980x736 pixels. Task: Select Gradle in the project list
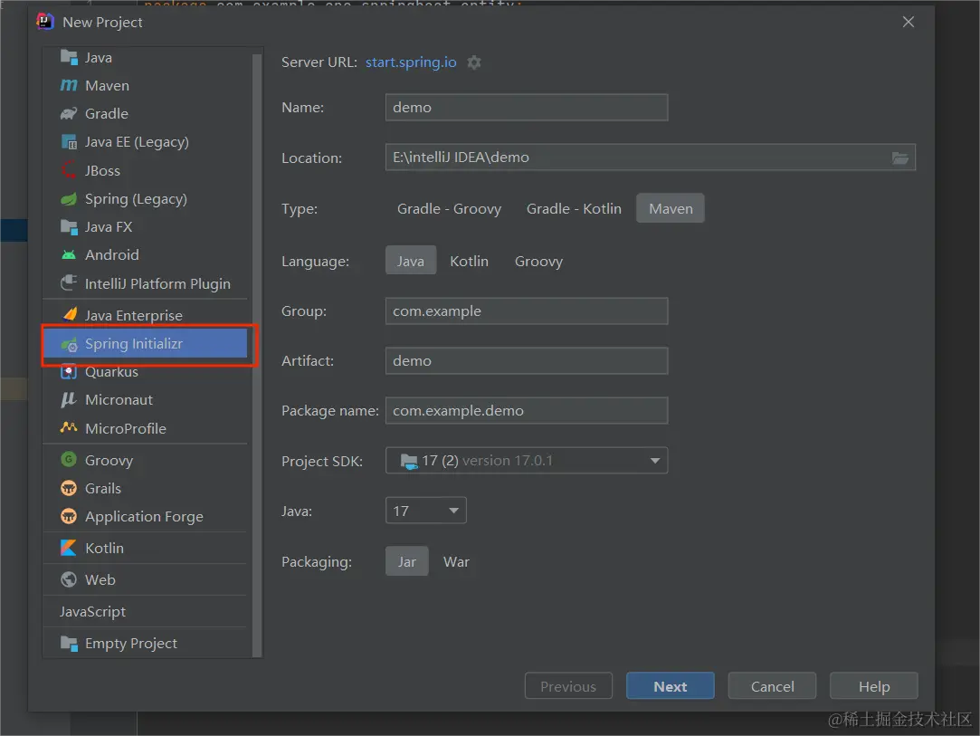pos(146,114)
